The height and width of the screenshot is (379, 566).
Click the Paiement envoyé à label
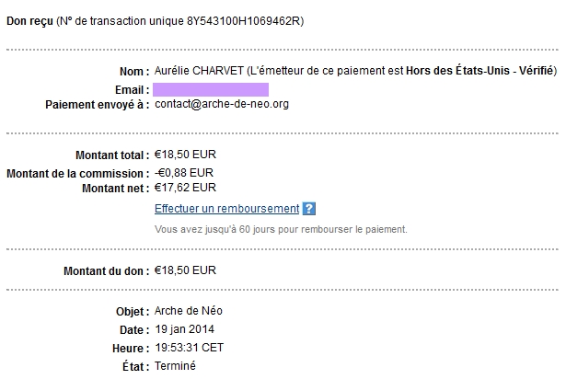98,105
